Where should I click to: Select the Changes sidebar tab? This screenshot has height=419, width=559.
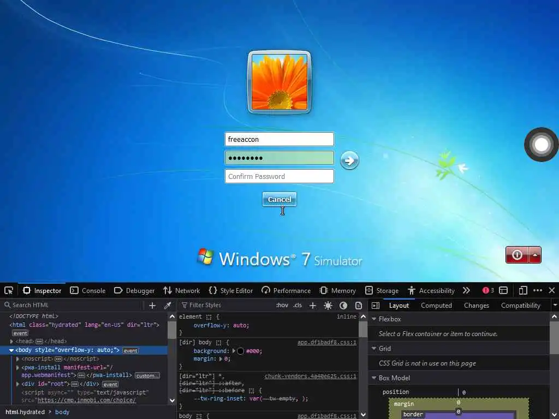point(477,306)
